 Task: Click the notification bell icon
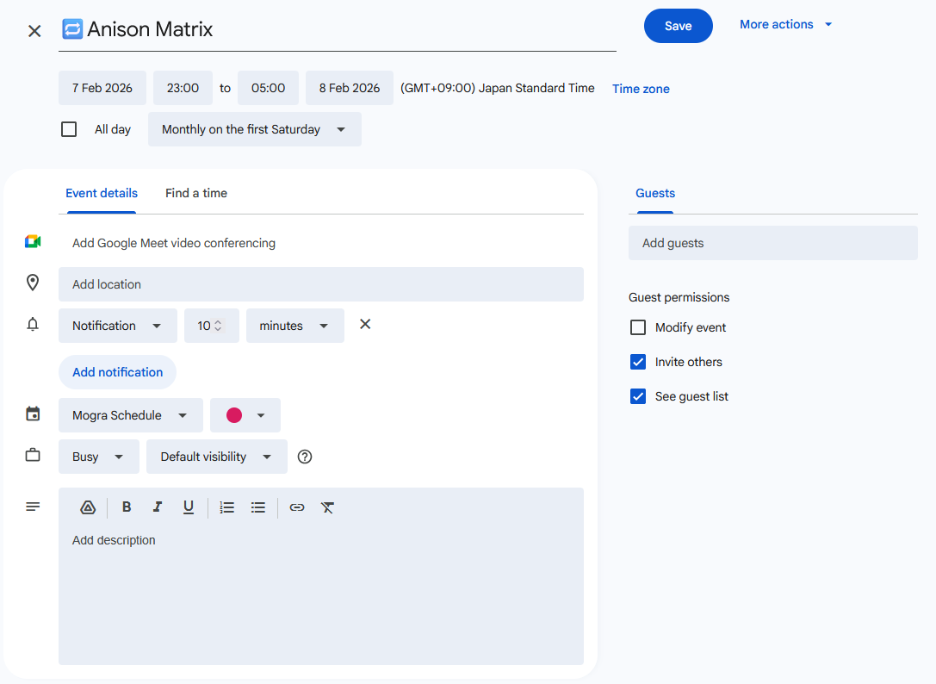(x=33, y=325)
